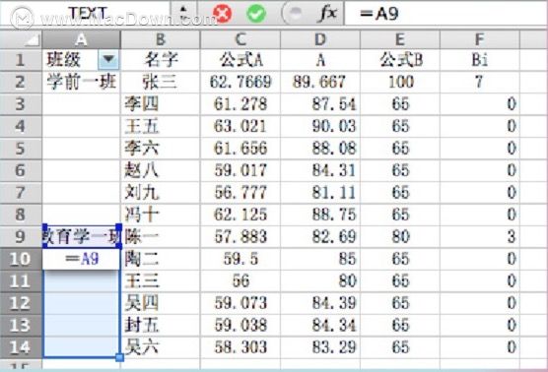Click the cell showing 81.11
This screenshot has width=548, height=372.
[320, 192]
